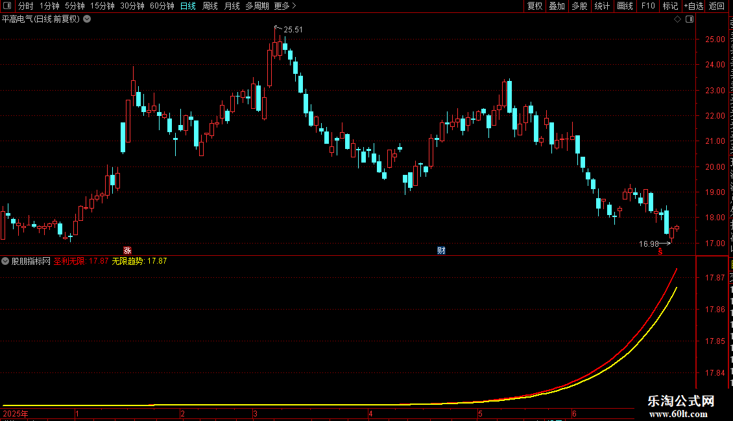Open indicator dropdown beside 股朋指标网

pyautogui.click(x=5, y=262)
